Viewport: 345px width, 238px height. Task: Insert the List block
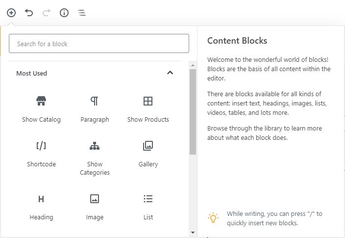pos(148,207)
